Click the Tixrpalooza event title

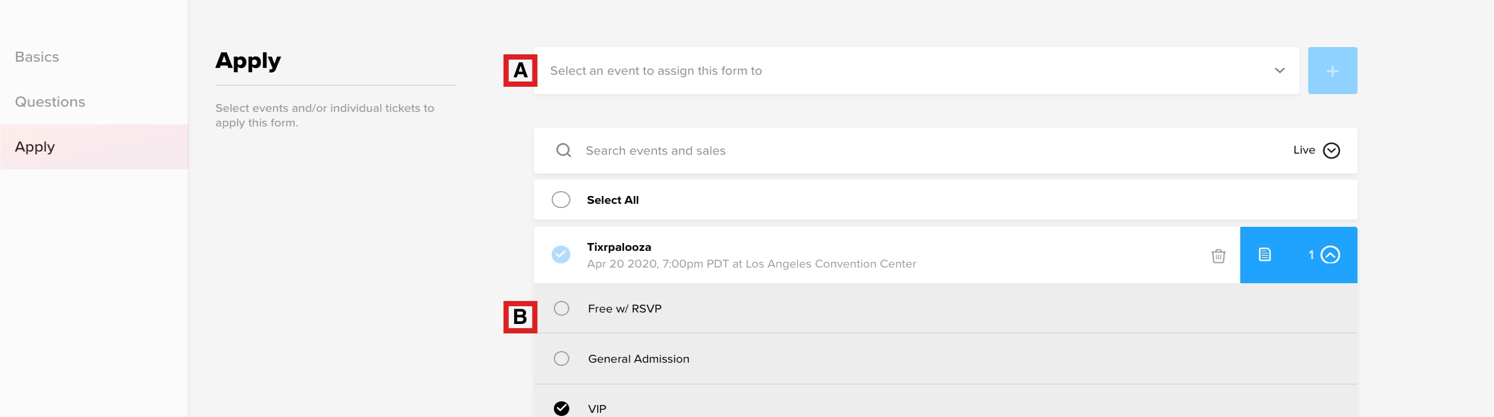coord(619,247)
